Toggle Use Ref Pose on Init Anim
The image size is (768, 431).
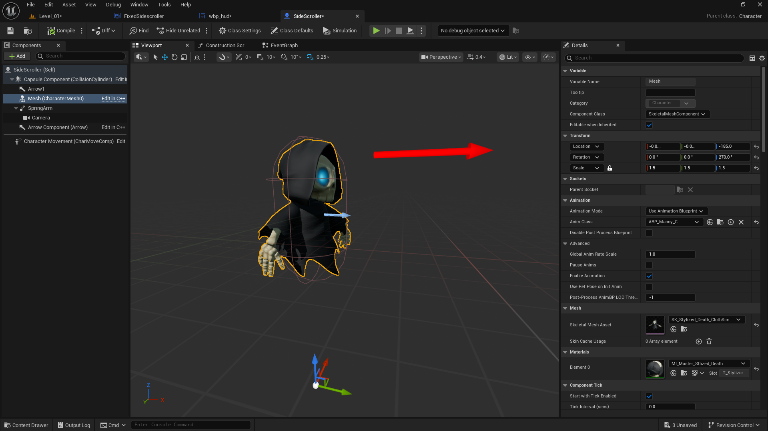pos(649,287)
